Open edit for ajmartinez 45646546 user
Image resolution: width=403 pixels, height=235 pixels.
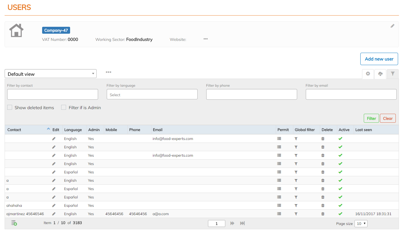pyautogui.click(x=54, y=214)
